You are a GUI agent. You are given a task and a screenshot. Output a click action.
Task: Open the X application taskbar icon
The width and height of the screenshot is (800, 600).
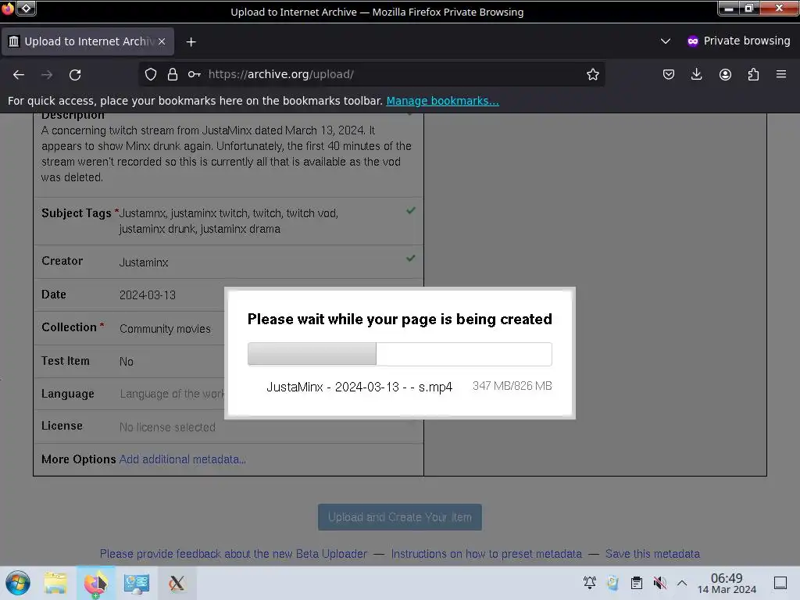point(177,583)
